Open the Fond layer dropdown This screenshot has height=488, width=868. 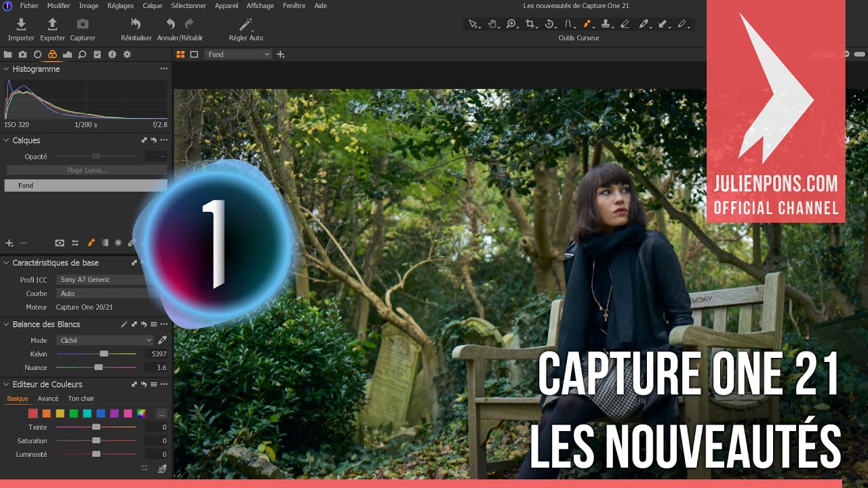click(238, 54)
